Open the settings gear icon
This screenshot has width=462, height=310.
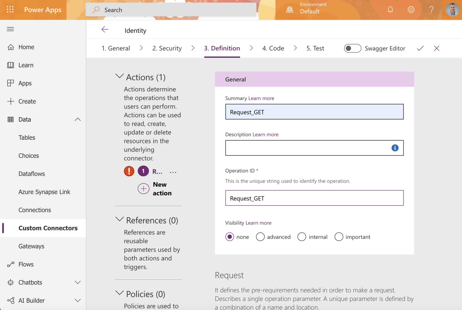point(411,10)
